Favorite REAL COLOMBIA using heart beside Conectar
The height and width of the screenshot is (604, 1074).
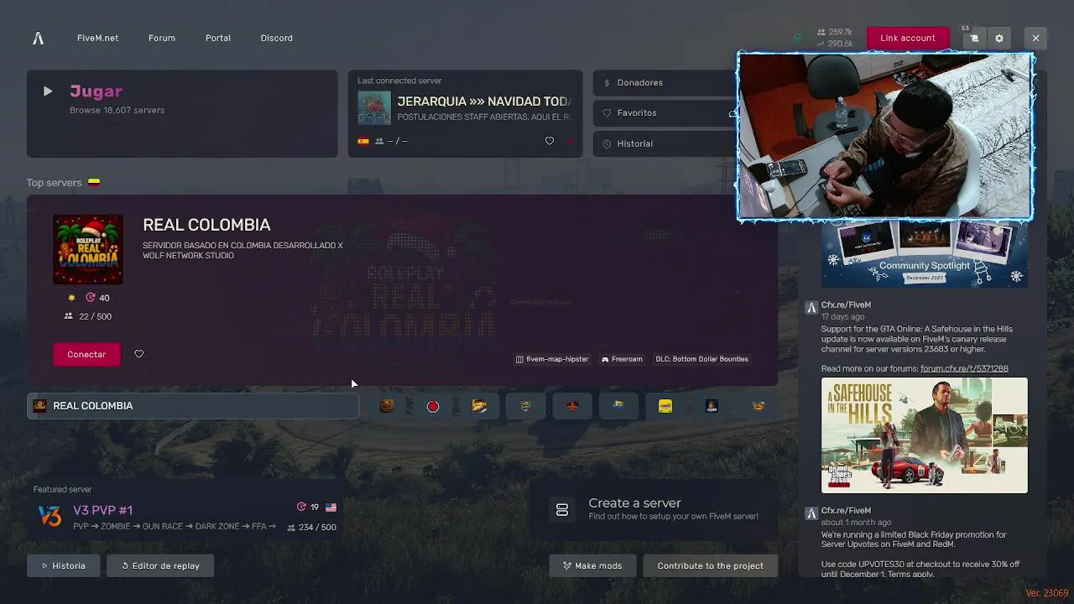click(x=139, y=354)
